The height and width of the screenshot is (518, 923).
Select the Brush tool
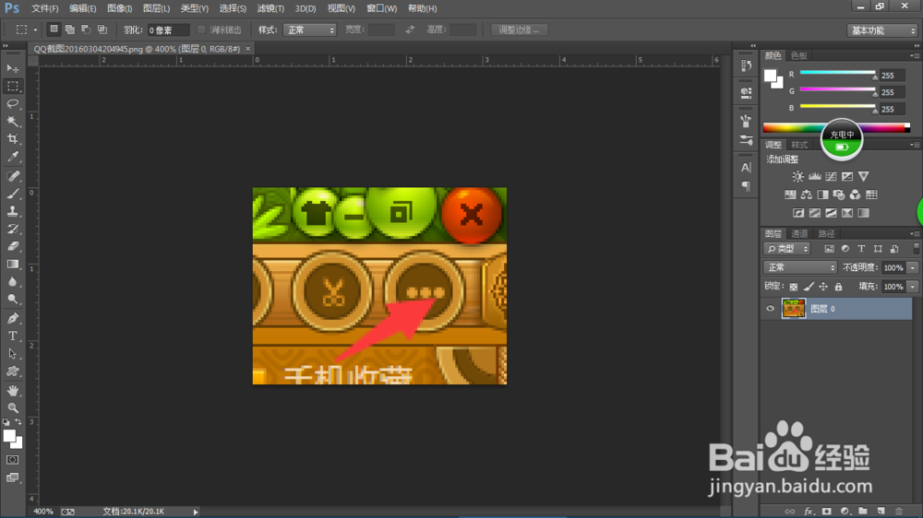(x=12, y=194)
